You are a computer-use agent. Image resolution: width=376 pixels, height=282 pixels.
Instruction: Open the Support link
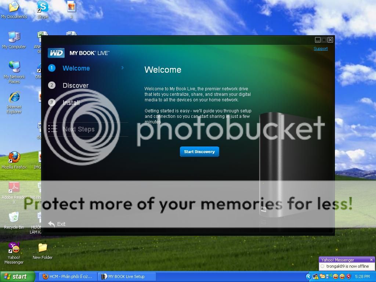(320, 48)
